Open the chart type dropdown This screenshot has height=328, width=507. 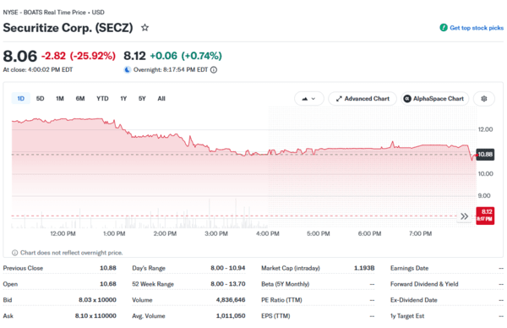[308, 99]
